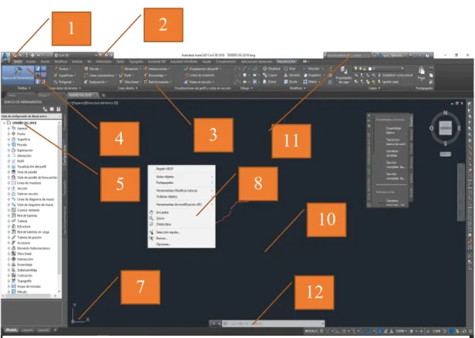Select Carretera dividida in the tool palette
The width and height of the screenshot is (475, 338).
point(391,153)
